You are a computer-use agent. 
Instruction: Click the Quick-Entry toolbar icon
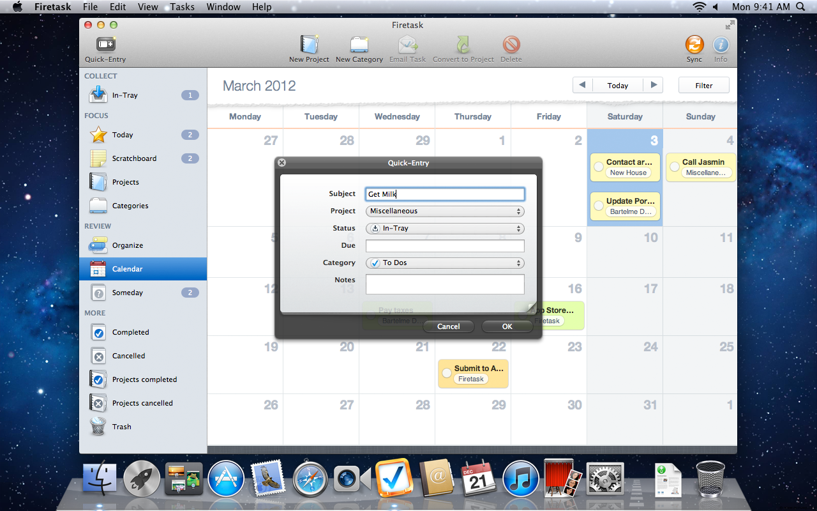pyautogui.click(x=105, y=45)
